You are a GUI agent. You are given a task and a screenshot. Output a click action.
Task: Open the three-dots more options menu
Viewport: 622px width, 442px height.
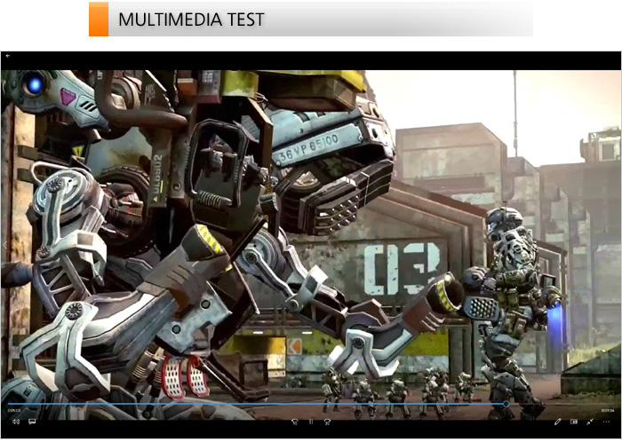point(608,422)
